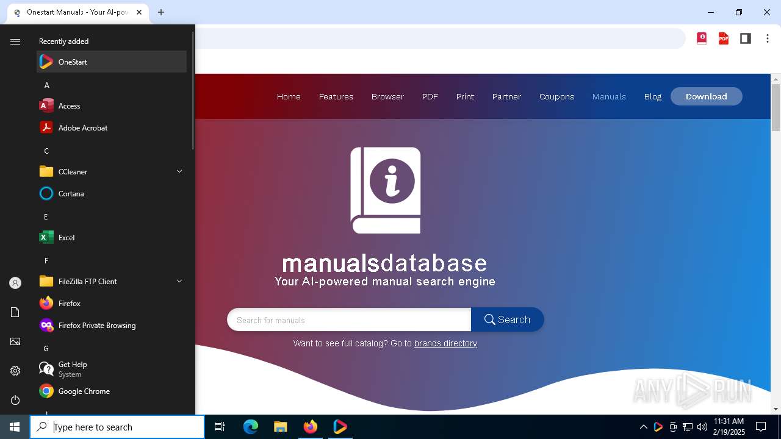The height and width of the screenshot is (439, 781).
Task: Open a new browser tab
Action: pyautogui.click(x=161, y=12)
